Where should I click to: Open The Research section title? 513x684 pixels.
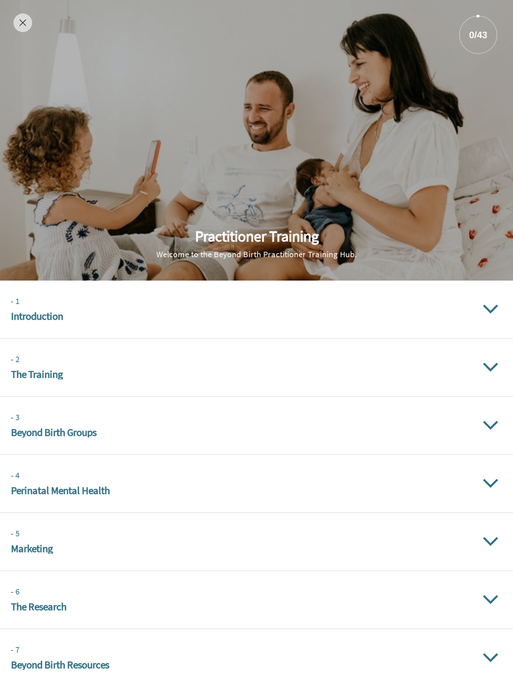click(38, 607)
